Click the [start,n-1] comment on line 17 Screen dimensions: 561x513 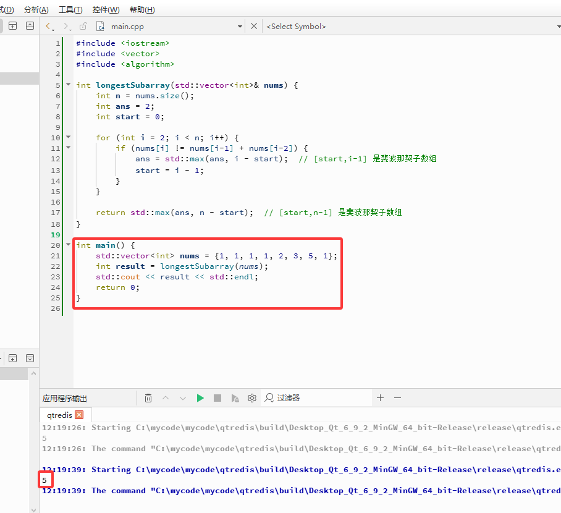pos(333,212)
